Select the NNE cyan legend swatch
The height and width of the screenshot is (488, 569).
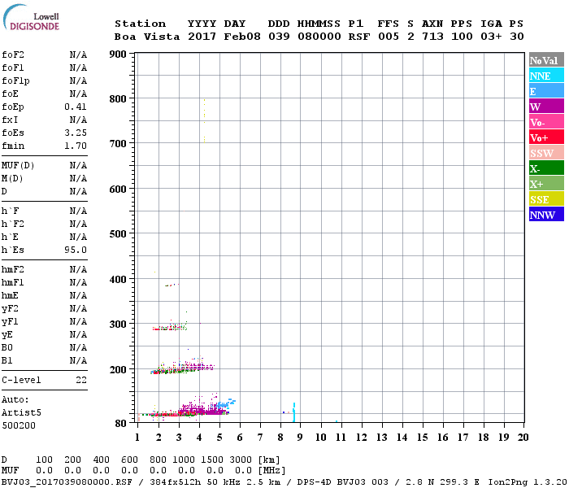coord(546,76)
